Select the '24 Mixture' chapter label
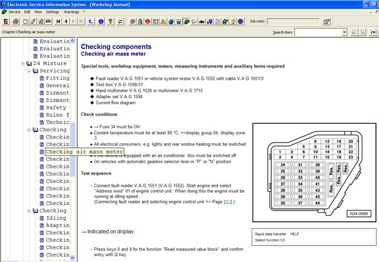Image resolution: width=379 pixels, height=262 pixels. (50, 63)
